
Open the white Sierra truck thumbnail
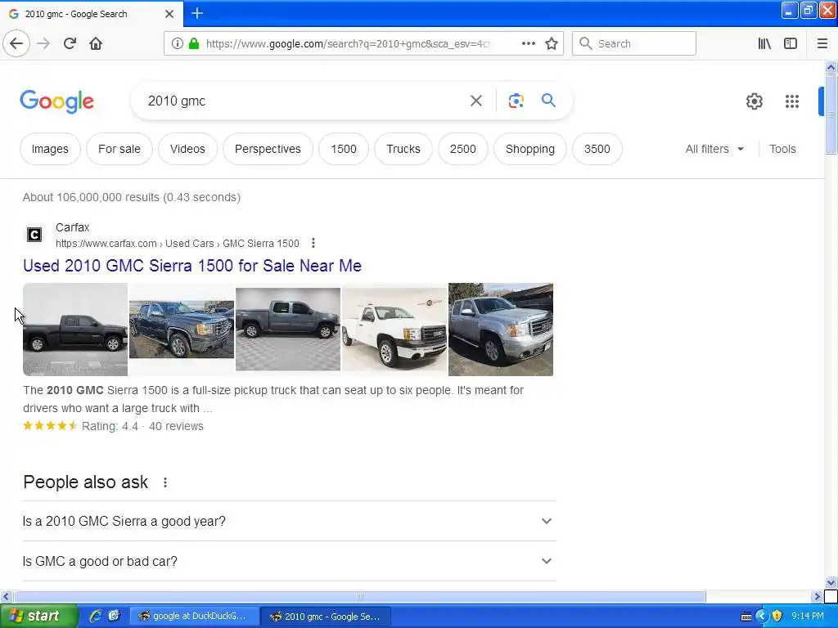(394, 330)
